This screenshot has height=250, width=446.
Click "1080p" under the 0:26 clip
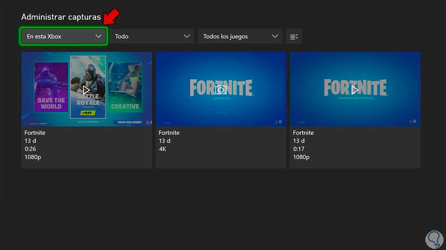click(x=33, y=157)
